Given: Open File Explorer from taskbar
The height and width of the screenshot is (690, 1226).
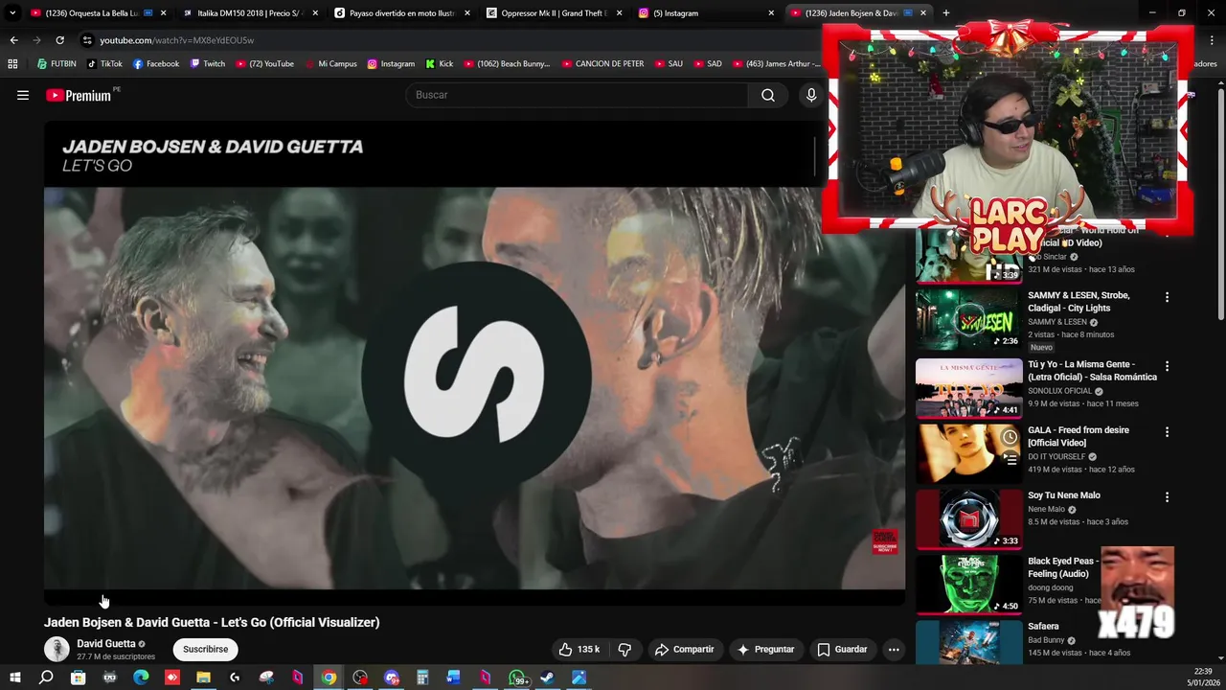Looking at the screenshot, I should 203,678.
